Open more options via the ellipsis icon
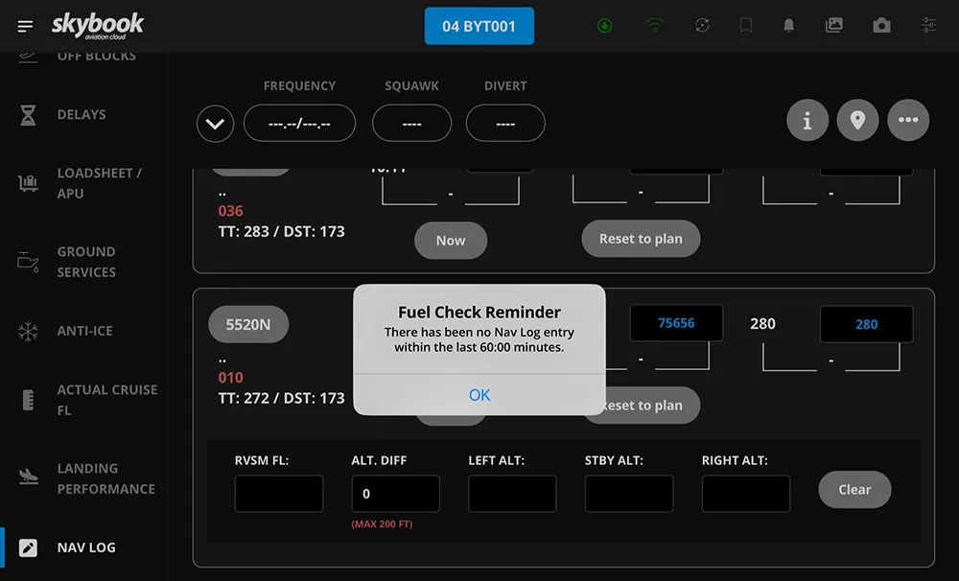The height and width of the screenshot is (581, 959). [908, 120]
